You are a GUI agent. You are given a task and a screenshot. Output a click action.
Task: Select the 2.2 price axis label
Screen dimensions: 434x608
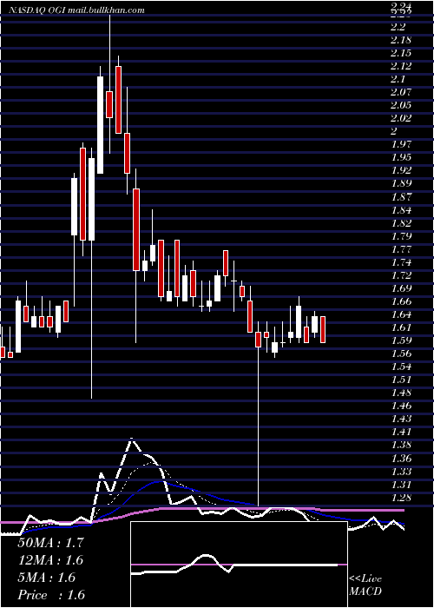click(x=398, y=27)
